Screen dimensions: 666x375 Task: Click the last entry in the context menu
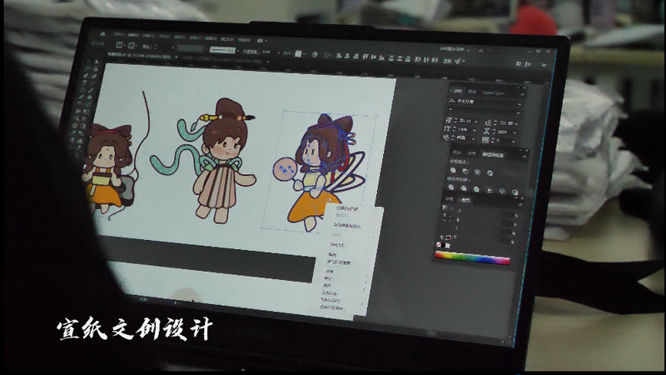(331, 307)
